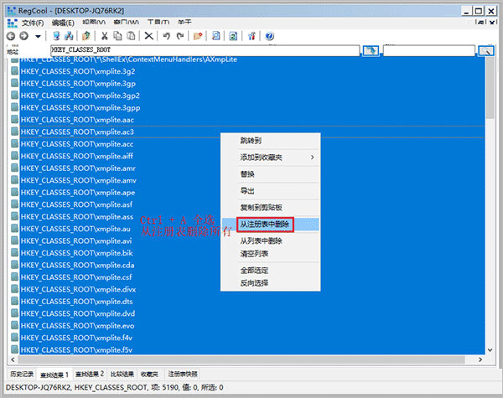Click the Redo toolbar icon
The width and height of the screenshot is (503, 398).
[x=180, y=36]
